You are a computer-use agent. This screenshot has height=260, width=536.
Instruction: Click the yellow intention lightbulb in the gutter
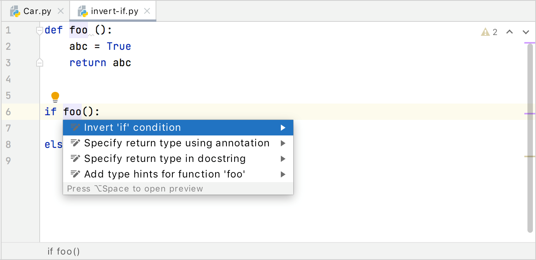[55, 97]
